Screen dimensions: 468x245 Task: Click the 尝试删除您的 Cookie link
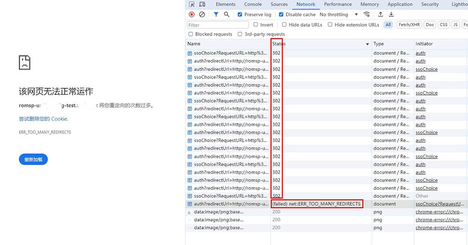pyautogui.click(x=44, y=119)
